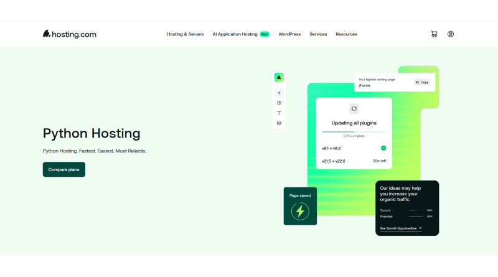498x277 pixels.
Task: Click the Current traffic bar
Action: click(x=416, y=210)
